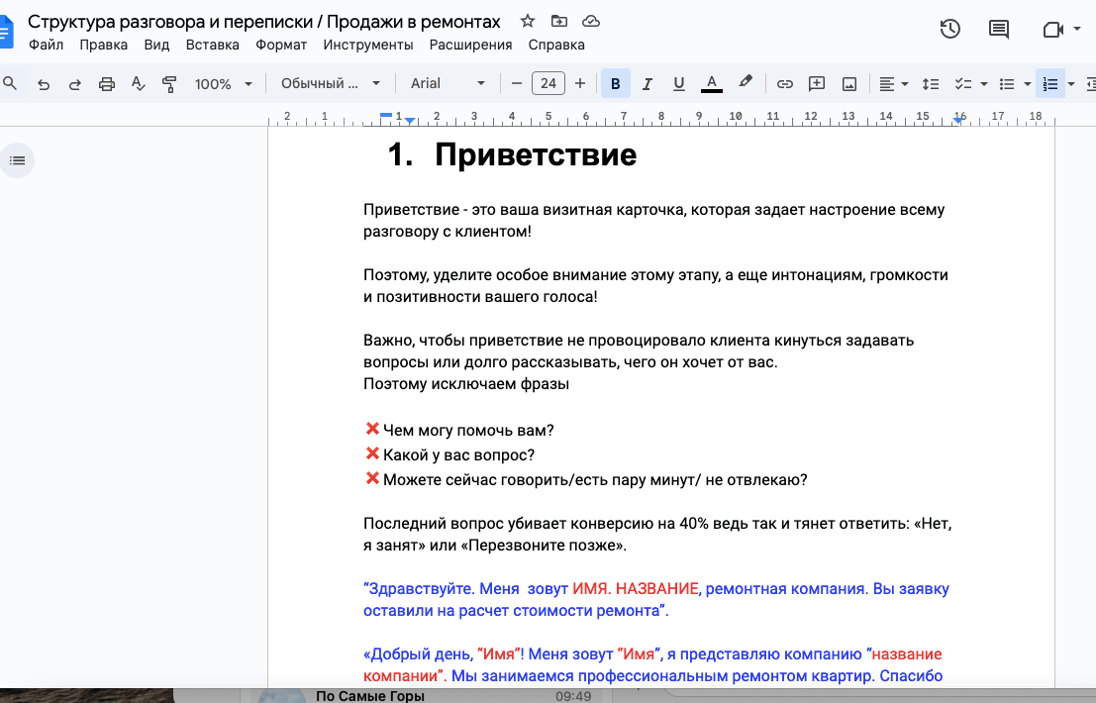Toggle underline formatting
The image size is (1096, 703).
pos(679,84)
